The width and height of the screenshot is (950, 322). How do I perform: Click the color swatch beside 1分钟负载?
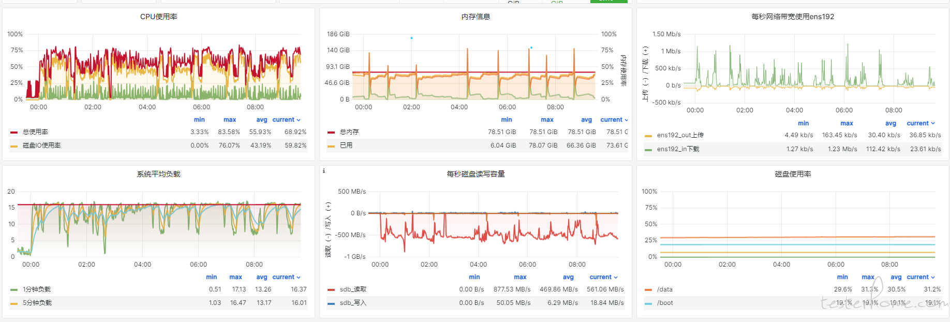pyautogui.click(x=14, y=289)
